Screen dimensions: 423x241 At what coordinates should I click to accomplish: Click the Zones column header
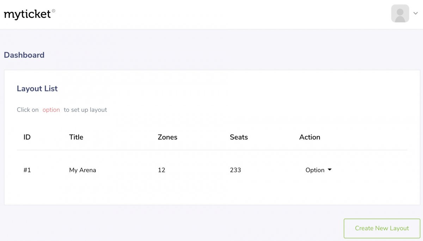(x=167, y=137)
